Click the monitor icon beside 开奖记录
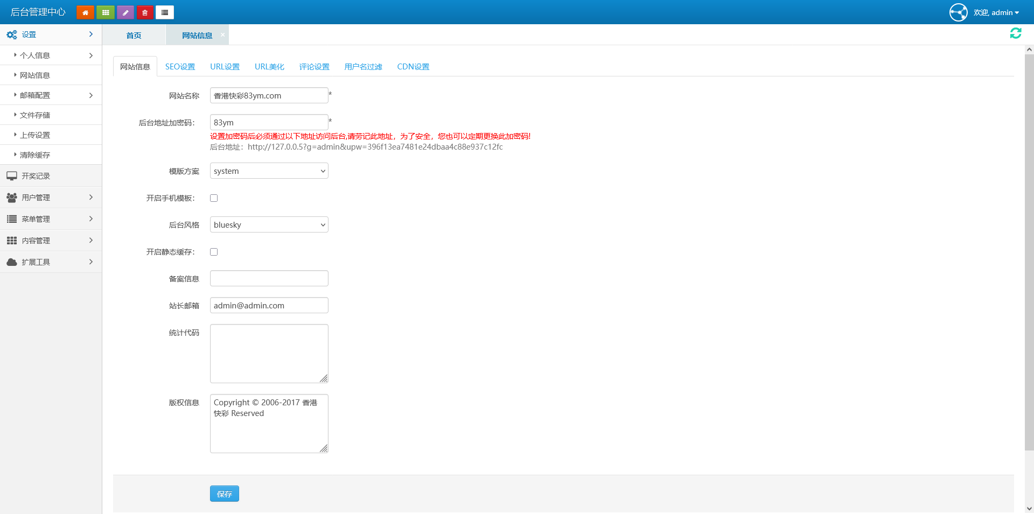Viewport: 1034px width, 514px height. (12, 176)
